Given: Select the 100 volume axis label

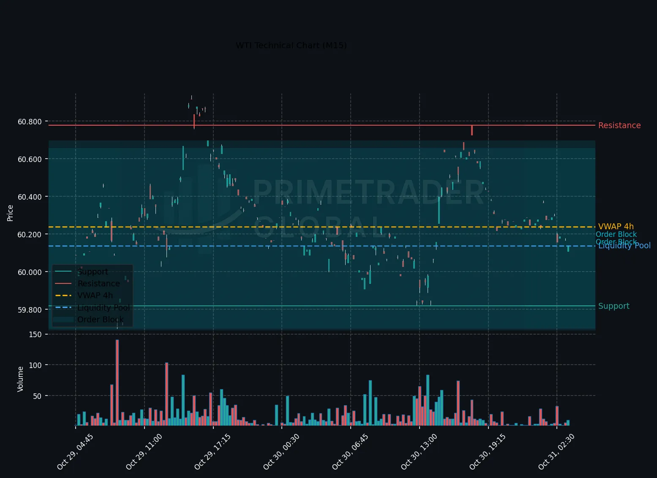Looking at the screenshot, I should coord(36,365).
